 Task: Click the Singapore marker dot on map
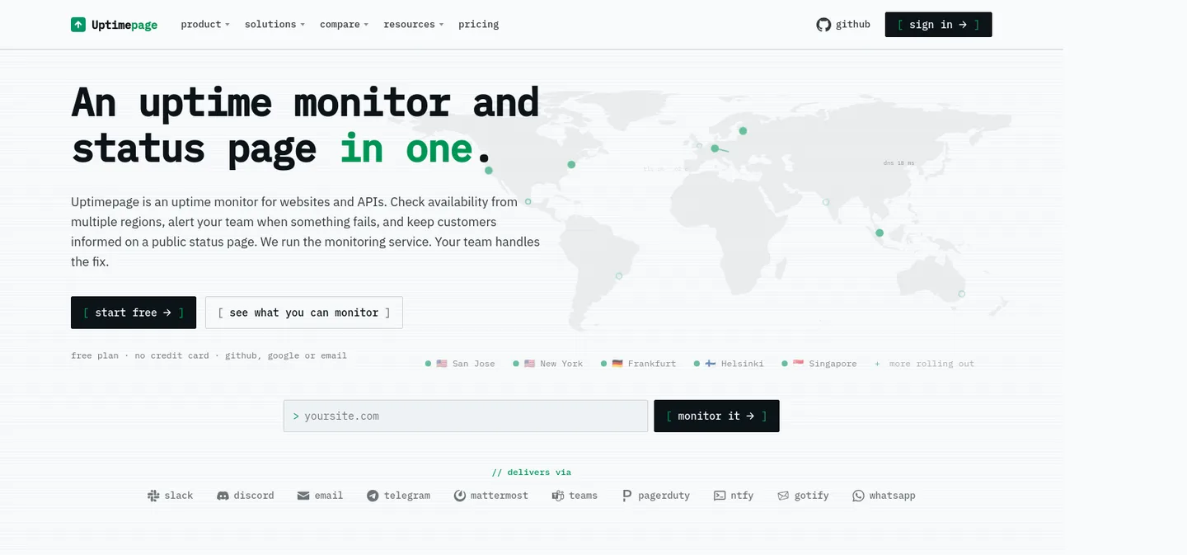coord(880,233)
